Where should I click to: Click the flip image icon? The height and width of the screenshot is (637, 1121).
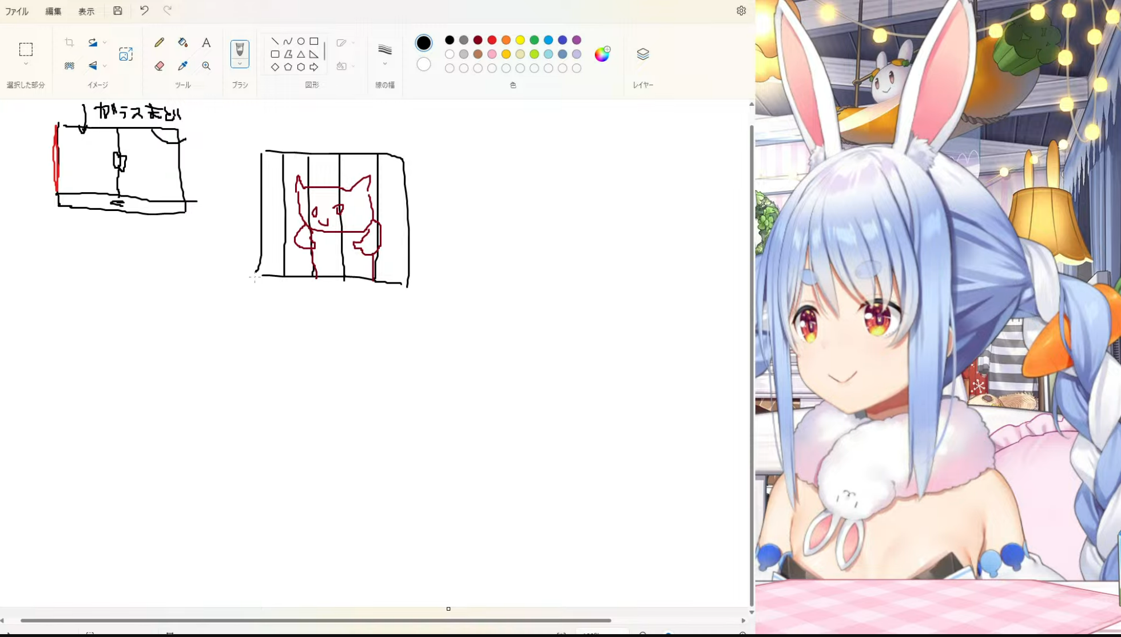(93, 66)
